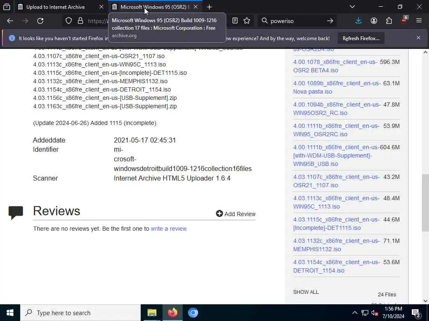The image size is (429, 321).
Task: Click SHOW ALL files link
Action: point(305,292)
